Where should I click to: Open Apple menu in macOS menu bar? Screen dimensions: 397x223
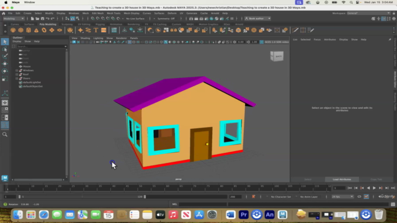6,2
